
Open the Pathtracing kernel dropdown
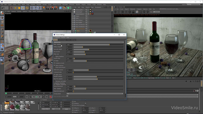(89, 42)
